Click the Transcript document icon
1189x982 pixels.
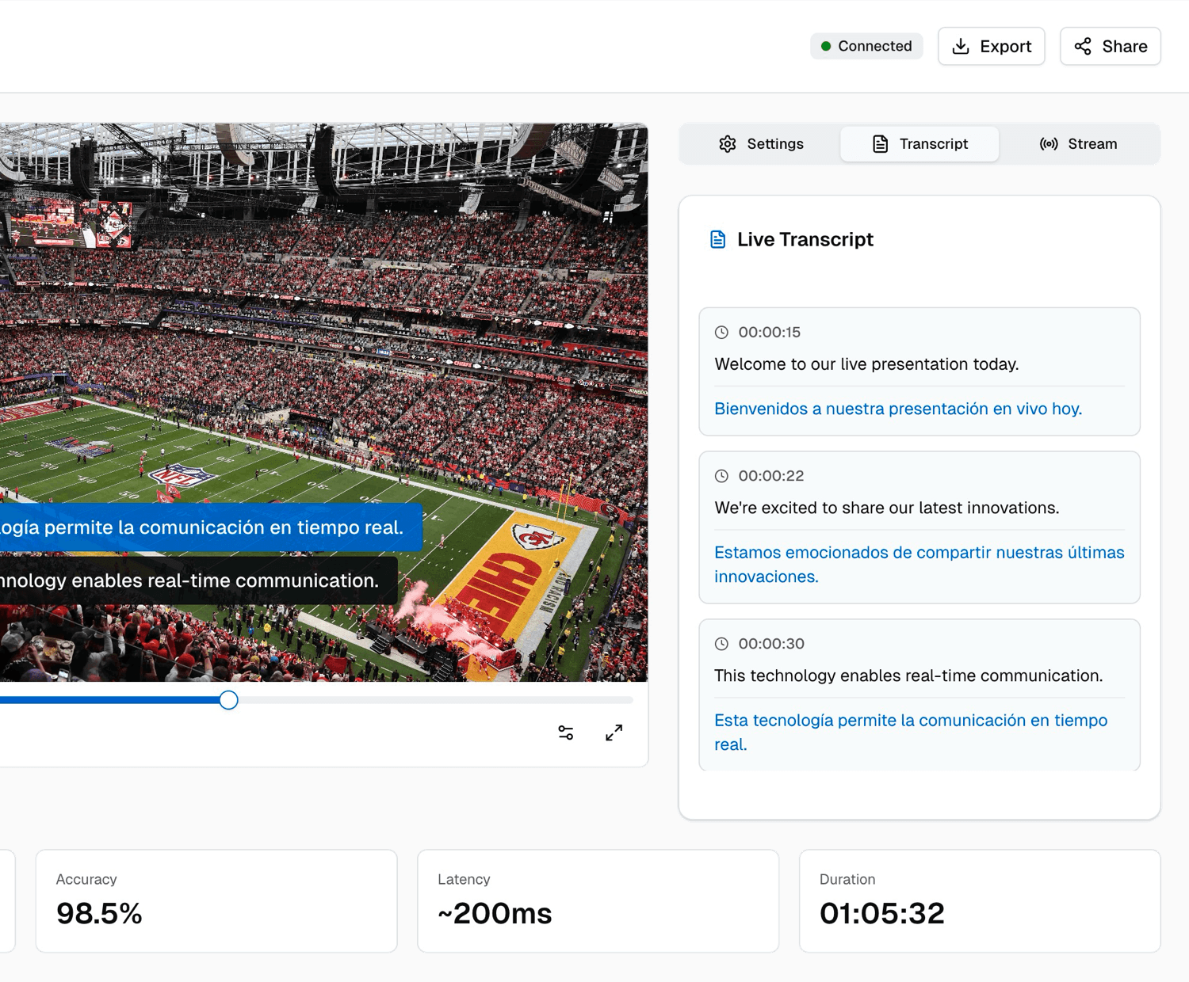click(x=880, y=143)
